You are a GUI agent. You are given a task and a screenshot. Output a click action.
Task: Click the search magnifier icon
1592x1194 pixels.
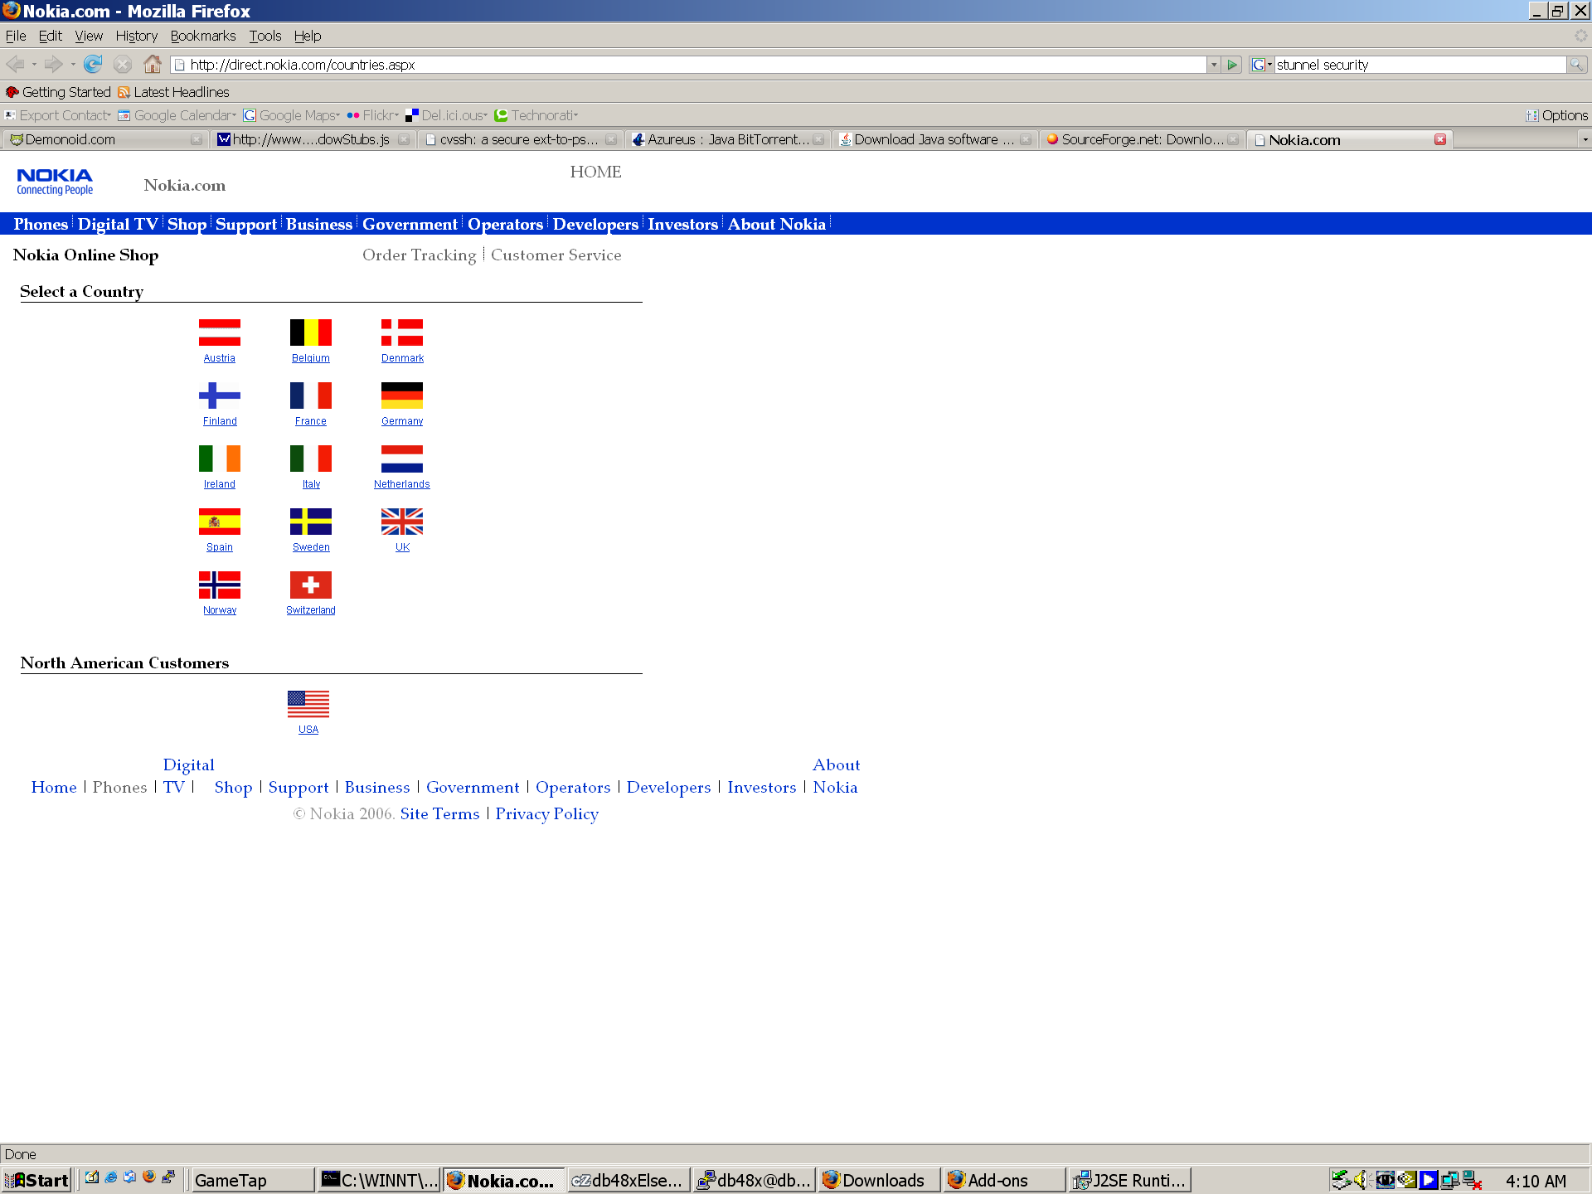pos(1576,65)
